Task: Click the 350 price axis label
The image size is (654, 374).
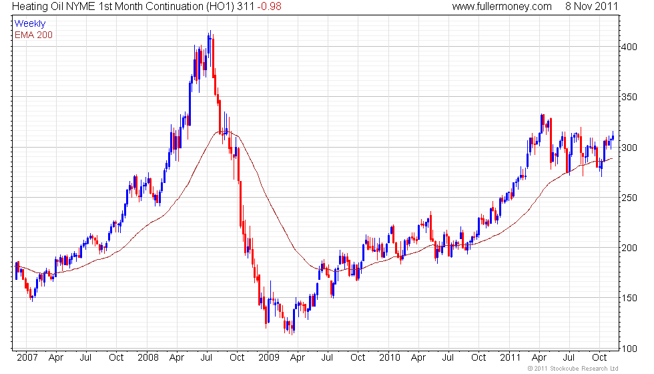Action: 629,97
